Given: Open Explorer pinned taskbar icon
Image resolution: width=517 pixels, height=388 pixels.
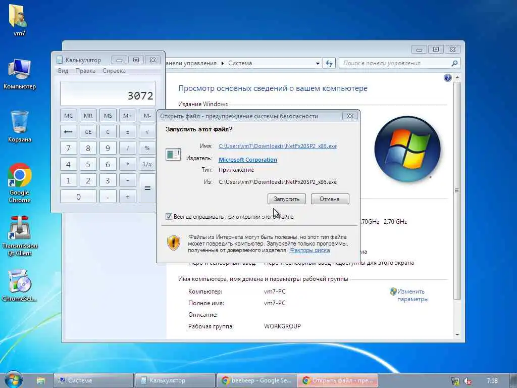Looking at the screenshot, I should point(40,380).
